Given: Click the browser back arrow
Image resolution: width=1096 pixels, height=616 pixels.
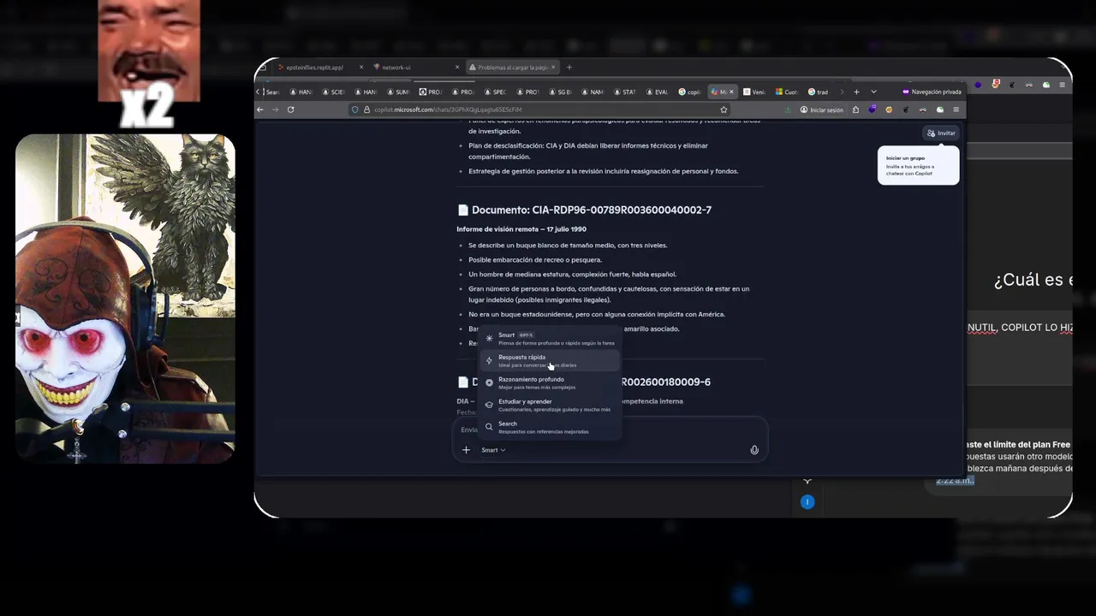Looking at the screenshot, I should 260,110.
